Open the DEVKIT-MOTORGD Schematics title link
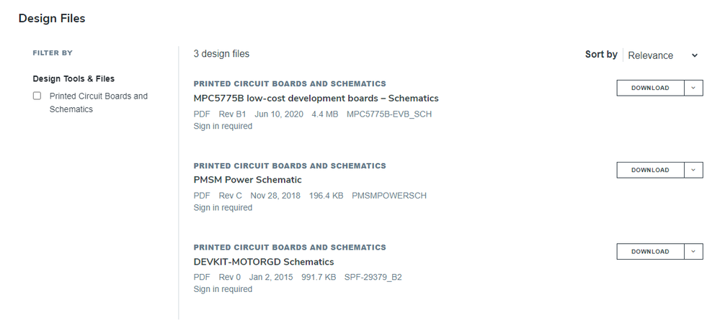This screenshot has height=328, width=720. click(x=263, y=262)
